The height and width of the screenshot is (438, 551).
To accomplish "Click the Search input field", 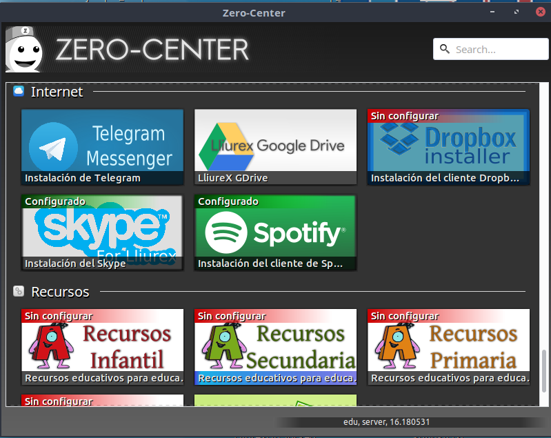I will pos(497,50).
